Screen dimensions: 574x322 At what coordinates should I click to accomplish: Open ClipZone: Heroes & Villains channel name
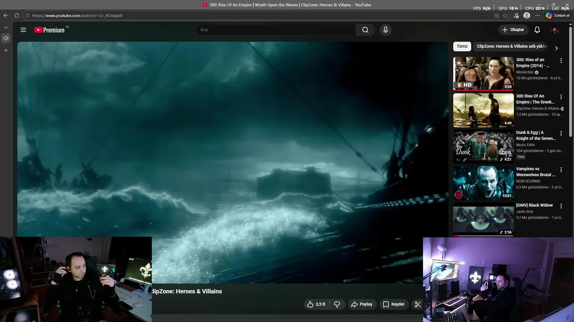[187, 292]
